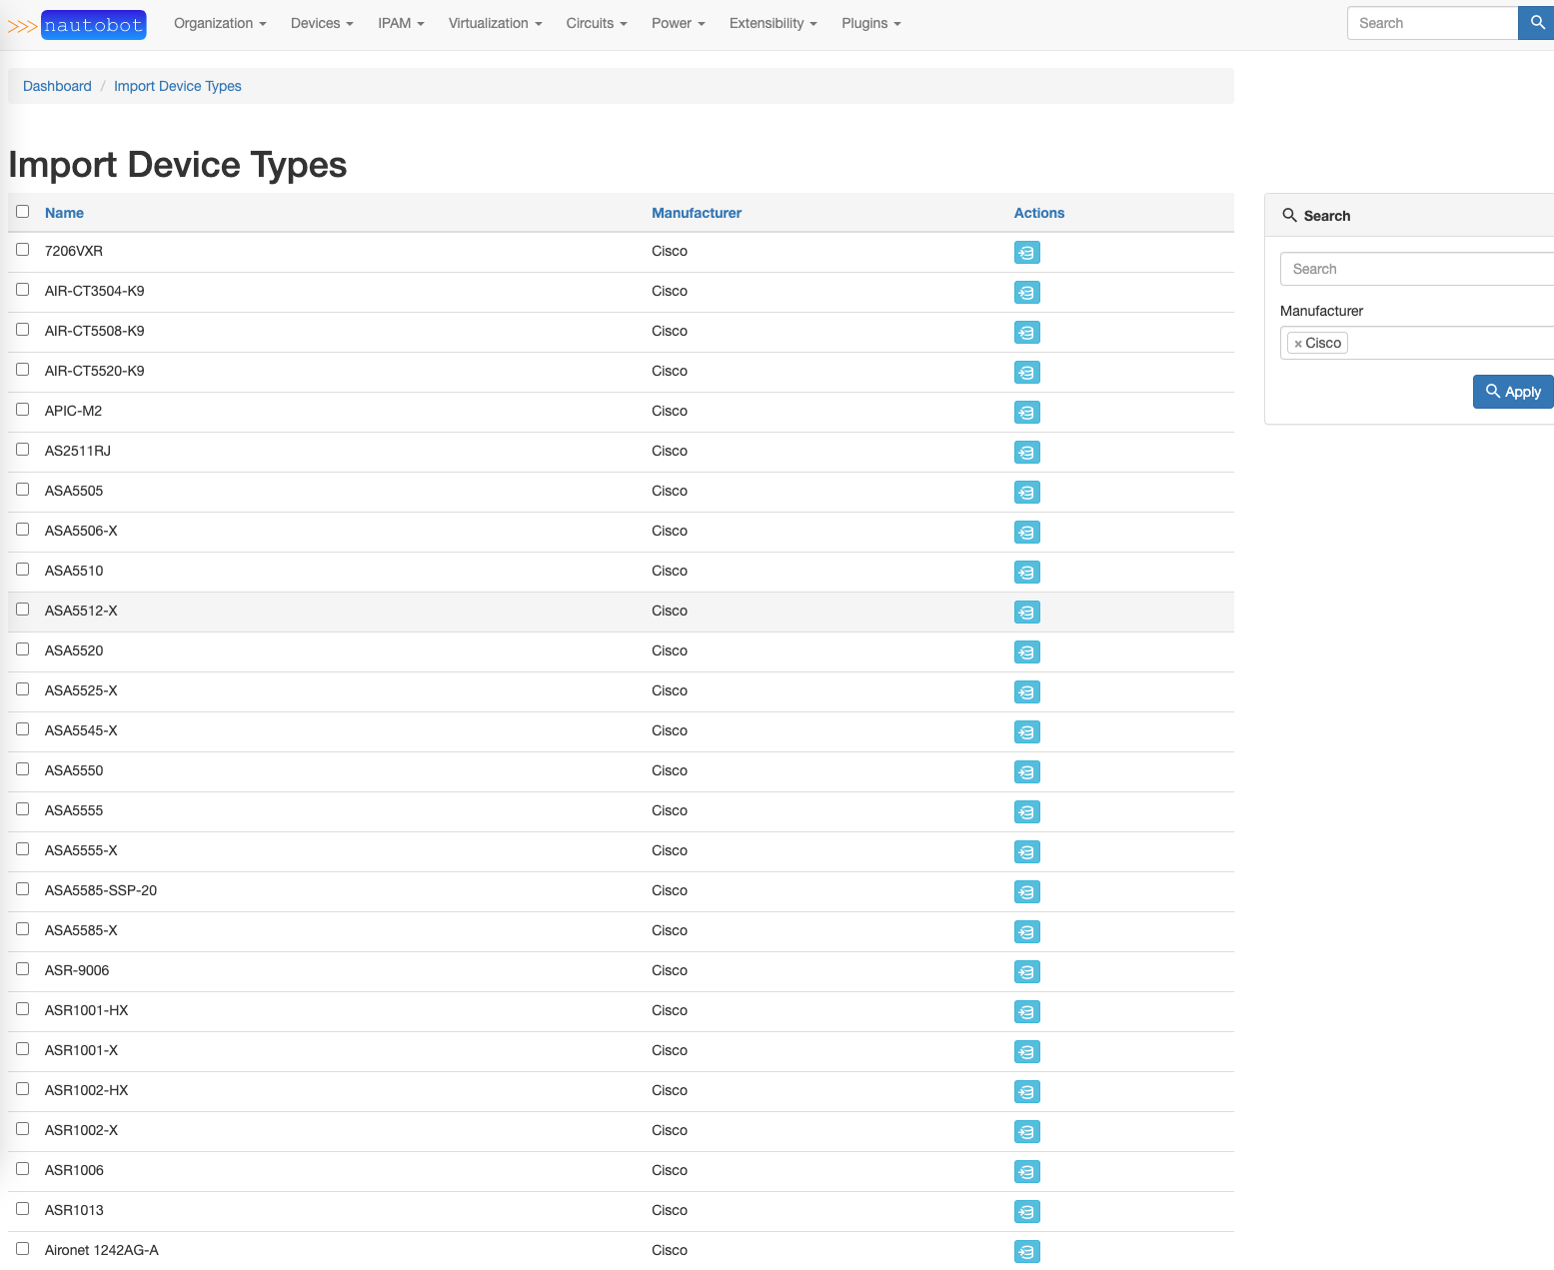The width and height of the screenshot is (1554, 1270).
Task: Import the AIR-CT3504-K9 device type
Action: click(1026, 292)
